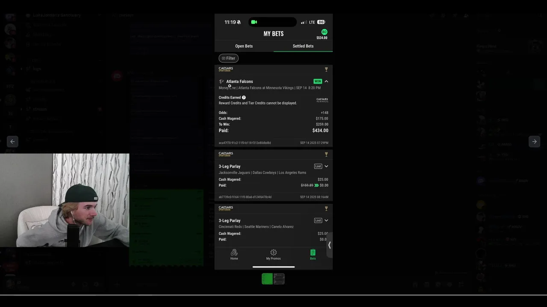547x307 pixels.
Task: Click the Caesars Sportsbook logo on Falcons card
Action: point(226,69)
